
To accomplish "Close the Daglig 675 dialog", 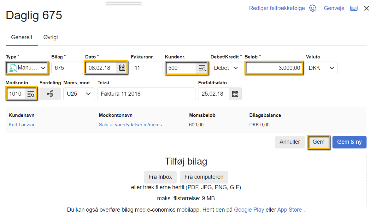I will point(366,8).
